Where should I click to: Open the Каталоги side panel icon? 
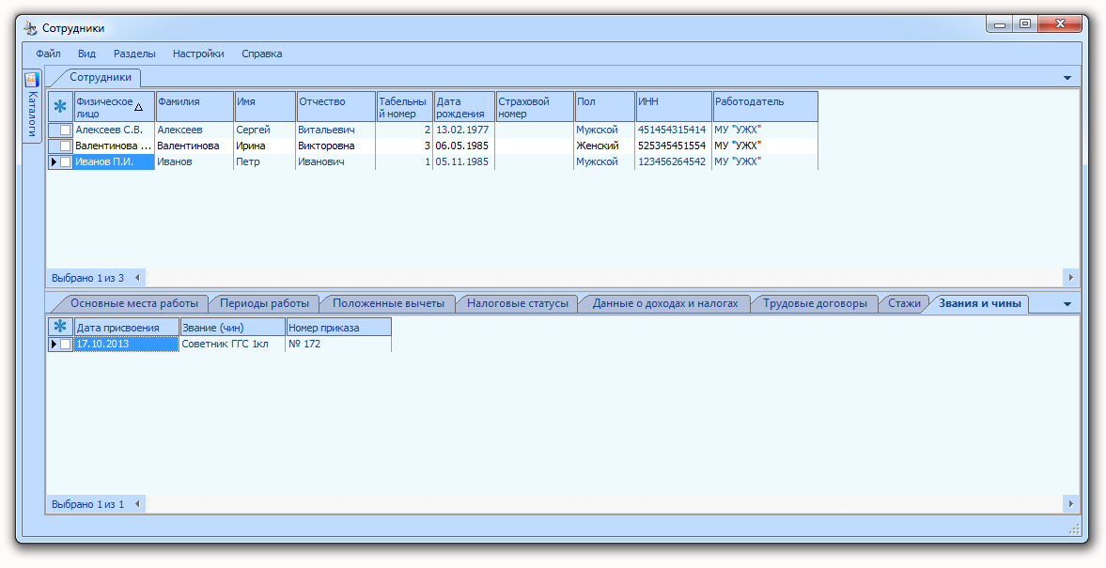(x=32, y=80)
